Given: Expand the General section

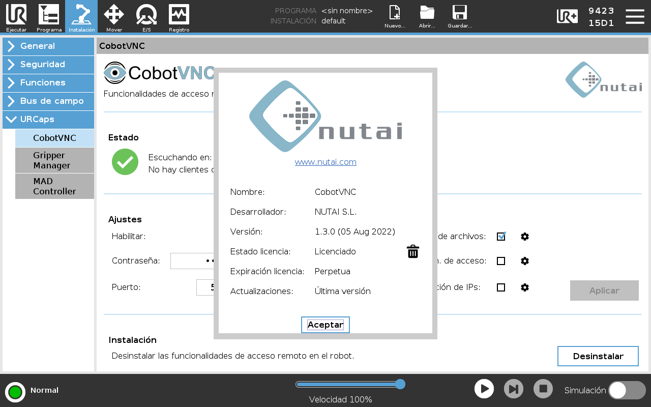Looking at the screenshot, I should click(48, 46).
